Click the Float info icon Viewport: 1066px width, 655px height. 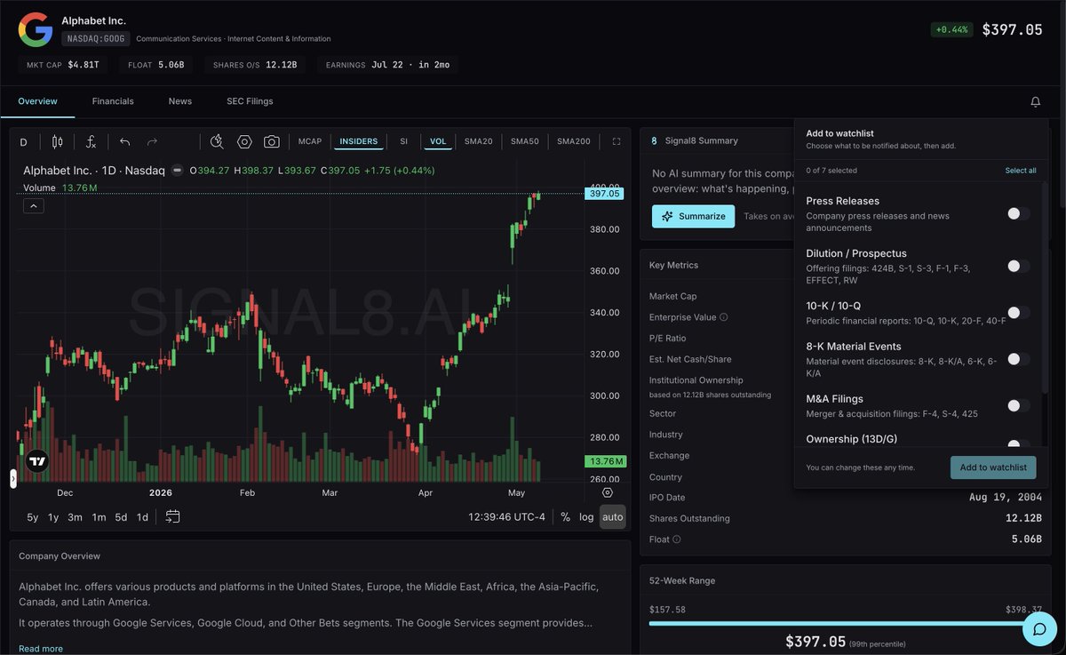677,539
